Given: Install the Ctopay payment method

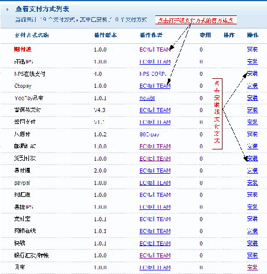Looking at the screenshot, I should click(x=252, y=85).
